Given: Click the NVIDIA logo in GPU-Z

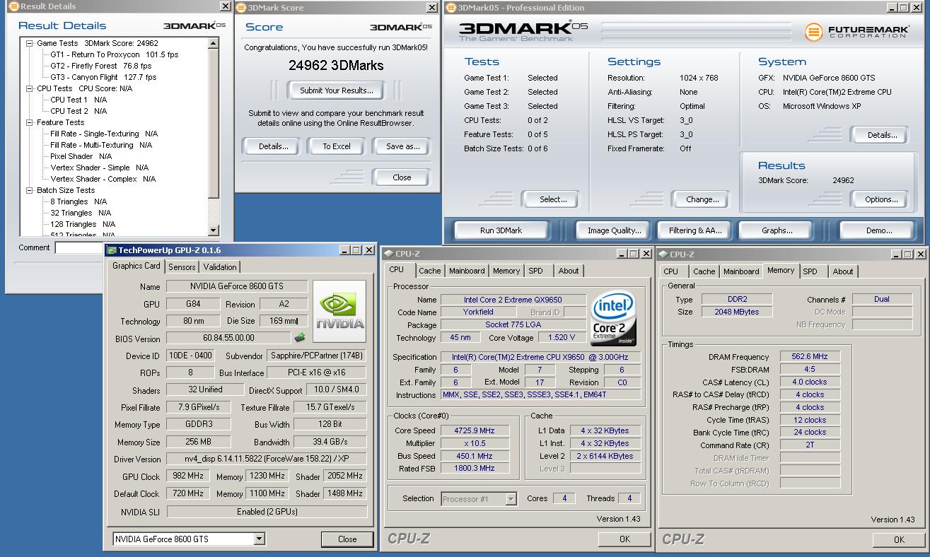Looking at the screenshot, I should (339, 312).
